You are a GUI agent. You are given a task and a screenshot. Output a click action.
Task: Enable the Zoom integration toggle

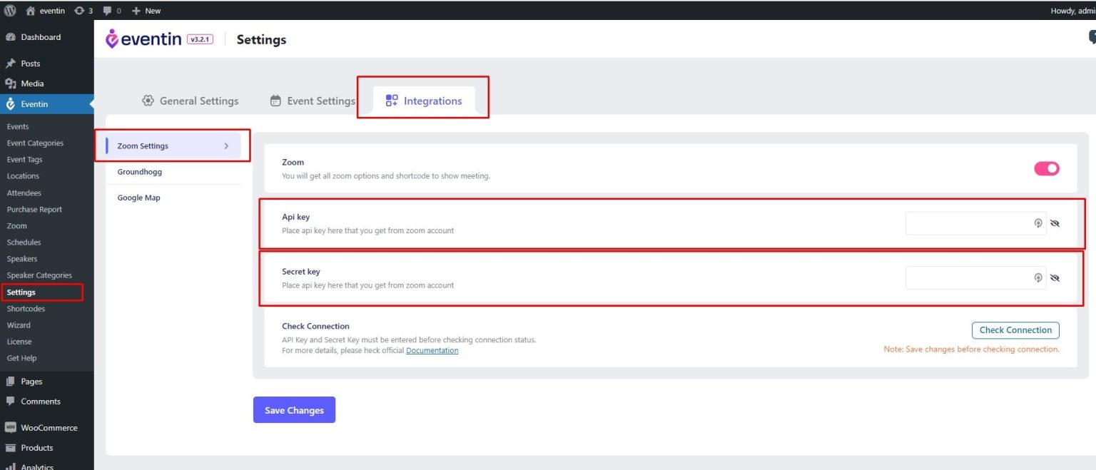pos(1046,168)
